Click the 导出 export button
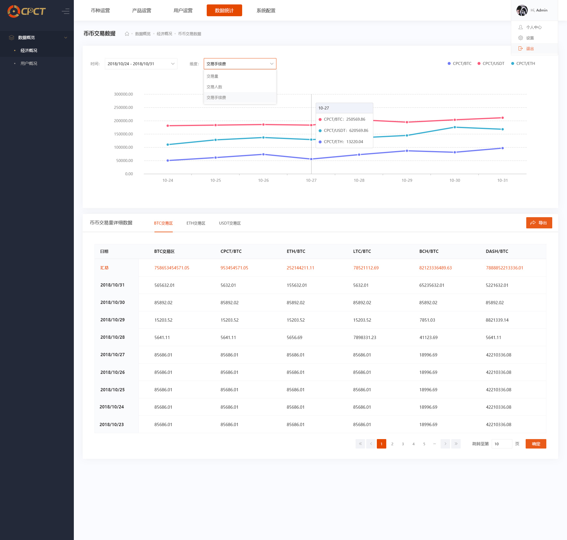 click(539, 223)
